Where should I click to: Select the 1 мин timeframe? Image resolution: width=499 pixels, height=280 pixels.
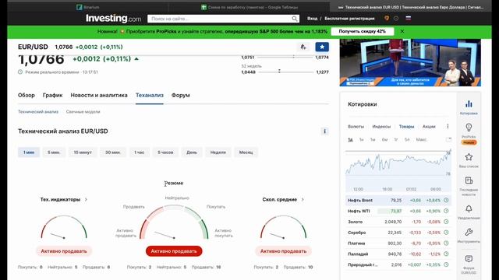pyautogui.click(x=29, y=152)
